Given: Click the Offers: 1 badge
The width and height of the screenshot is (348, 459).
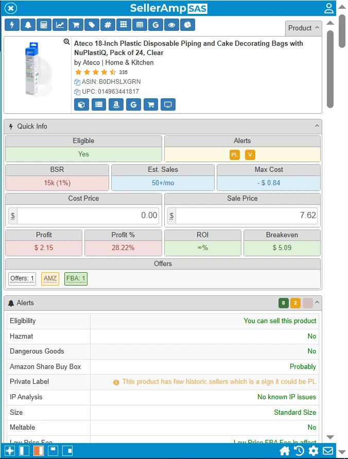Looking at the screenshot, I should (22, 278).
